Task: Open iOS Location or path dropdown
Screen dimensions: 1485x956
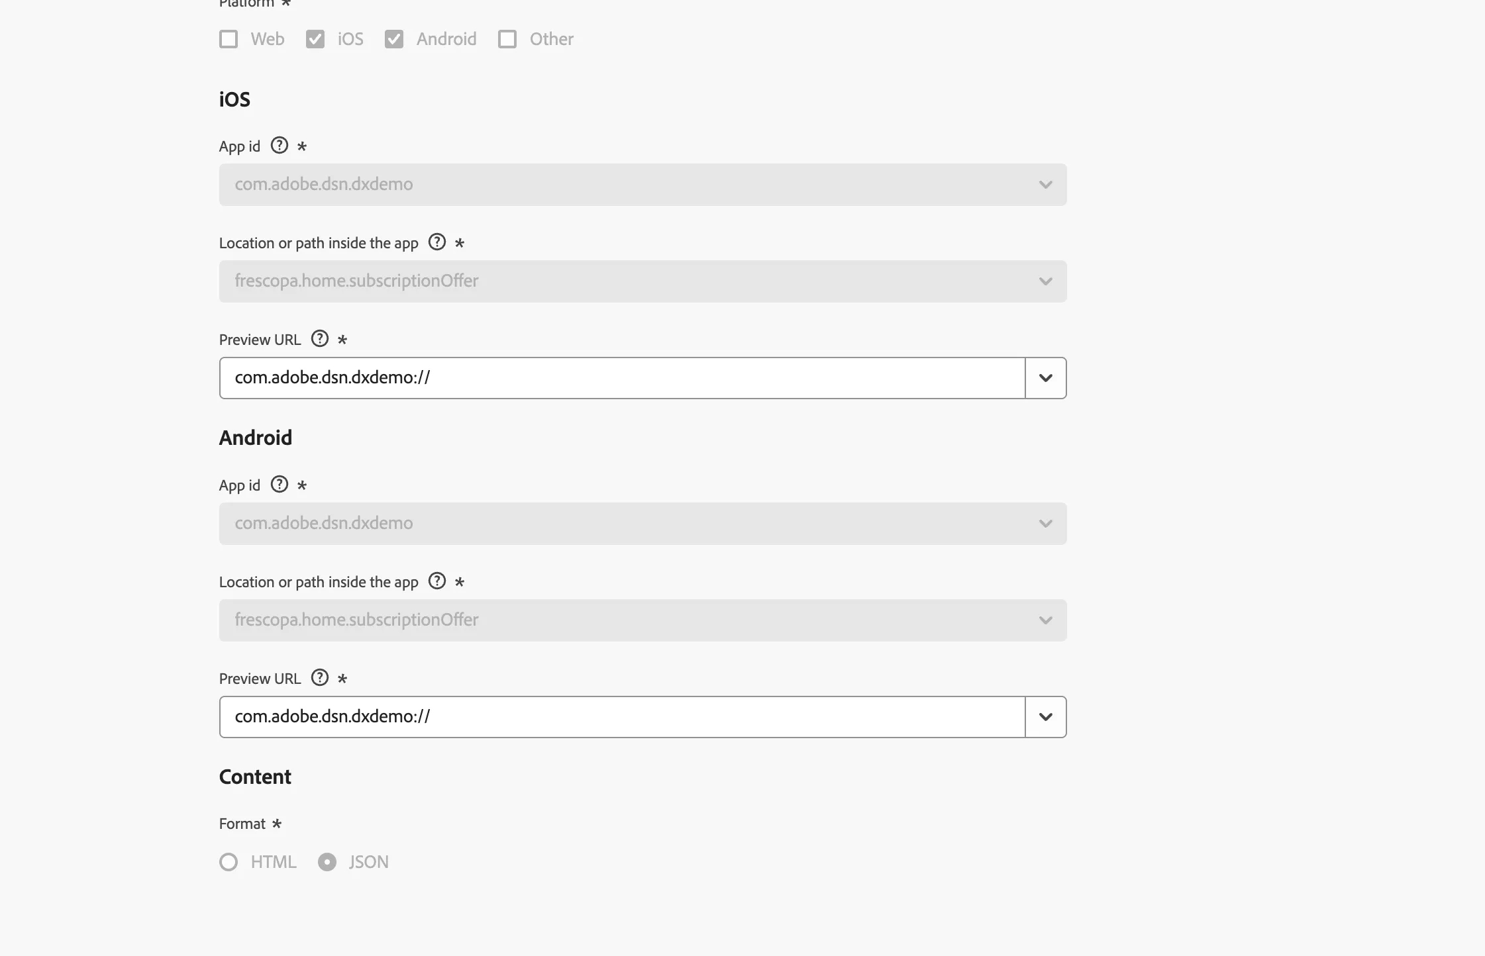Action: click(x=642, y=281)
